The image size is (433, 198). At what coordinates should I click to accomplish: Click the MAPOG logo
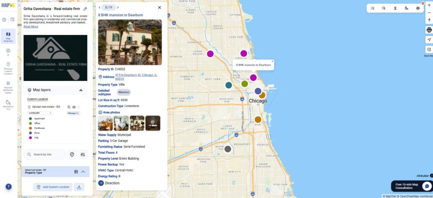(8, 5)
